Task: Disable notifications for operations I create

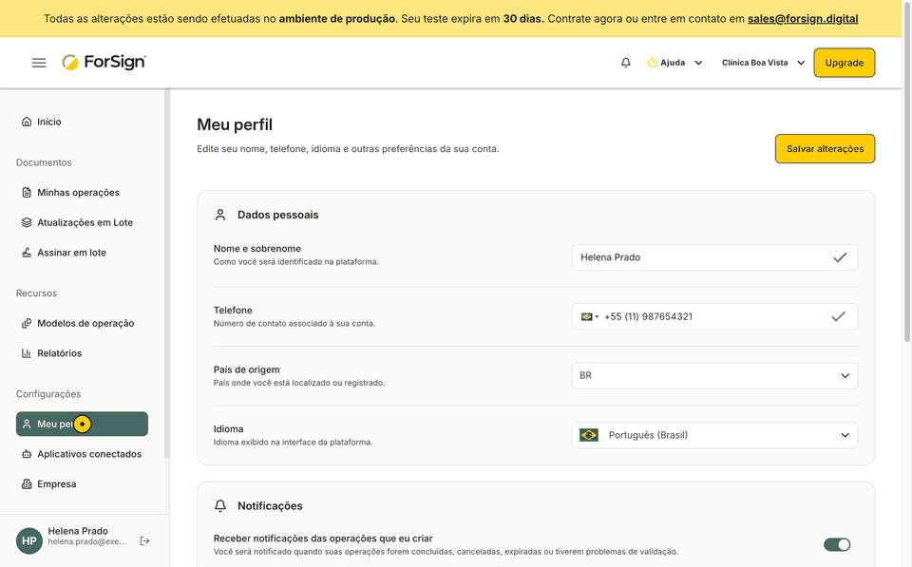Action: [x=837, y=544]
